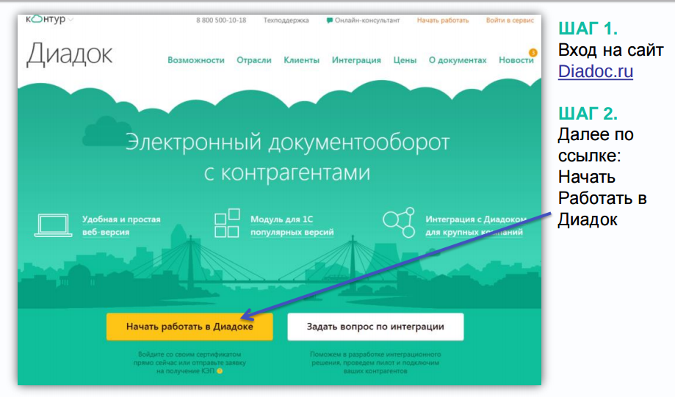
Task: Open the Онлайн-консультант link text
Action: (x=367, y=21)
